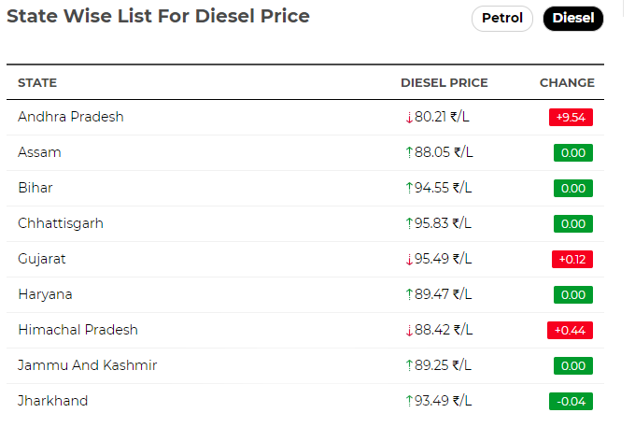Click the green up arrow next to 95.83
The width and height of the screenshot is (635, 427).
tap(409, 223)
